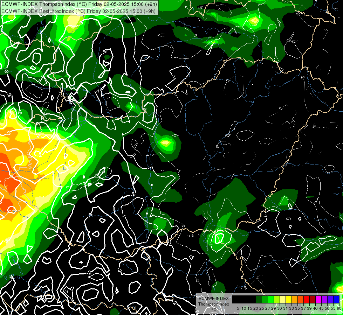Click the red-orange legend swatch (35-37)
Image resolution: width=343 pixels, height=315 pixels.
click(301, 299)
